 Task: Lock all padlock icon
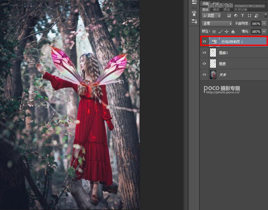[233, 31]
